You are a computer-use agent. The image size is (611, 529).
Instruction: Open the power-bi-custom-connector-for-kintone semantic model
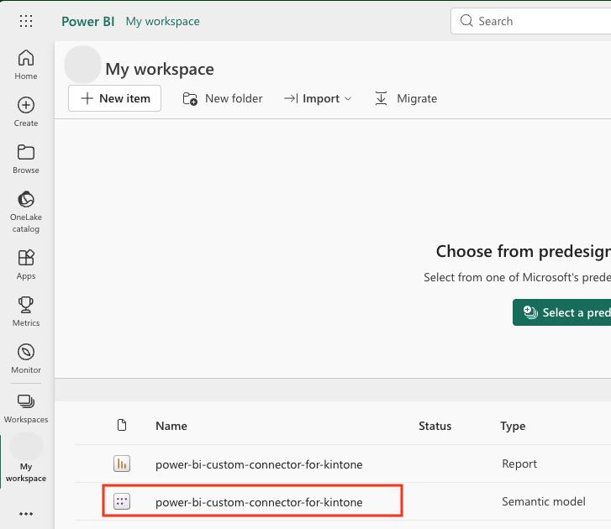tap(259, 502)
